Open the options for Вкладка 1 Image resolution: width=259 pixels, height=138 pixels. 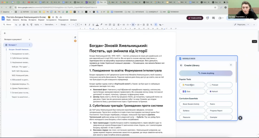[x=29, y=45]
